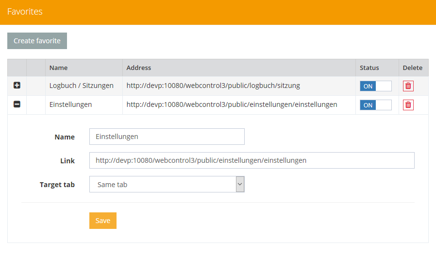Click the Einstellungen address cell in table
This screenshot has height=260, width=436.
[232, 104]
